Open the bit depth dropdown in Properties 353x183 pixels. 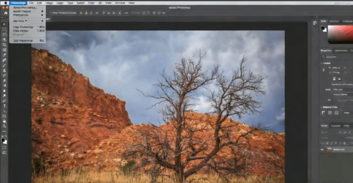[342, 94]
